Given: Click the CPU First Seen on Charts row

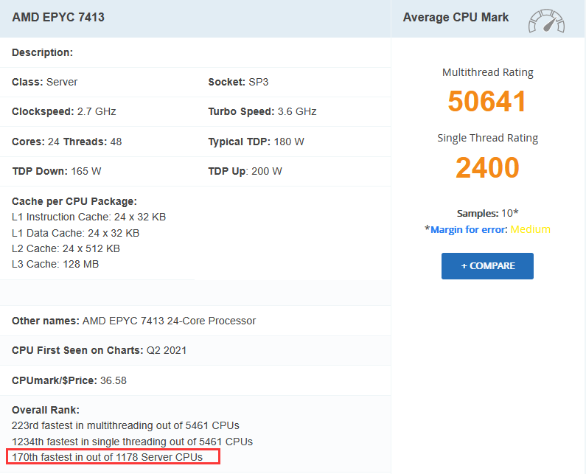Looking at the screenshot, I should point(99,350).
